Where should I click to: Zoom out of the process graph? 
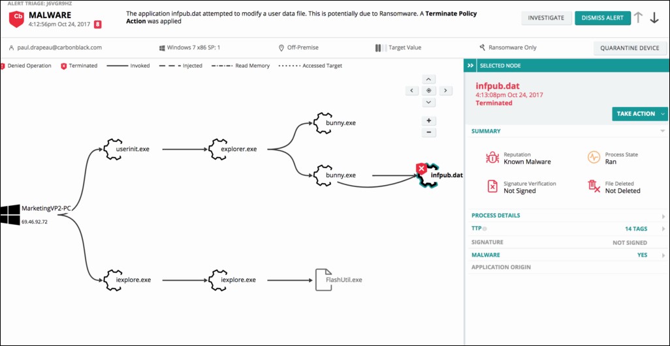point(428,132)
